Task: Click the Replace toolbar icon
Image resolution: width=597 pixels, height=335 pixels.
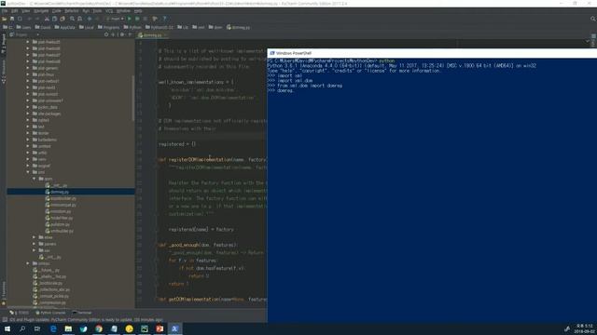Action: tap(79, 19)
